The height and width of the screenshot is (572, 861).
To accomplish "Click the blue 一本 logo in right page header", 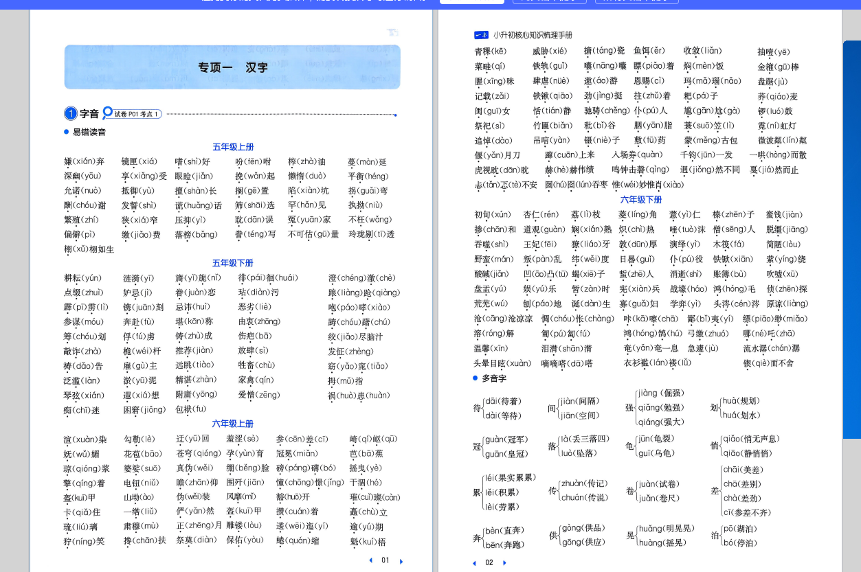I will [481, 35].
